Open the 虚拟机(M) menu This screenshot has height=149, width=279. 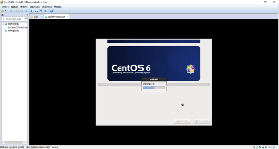pos(35,7)
